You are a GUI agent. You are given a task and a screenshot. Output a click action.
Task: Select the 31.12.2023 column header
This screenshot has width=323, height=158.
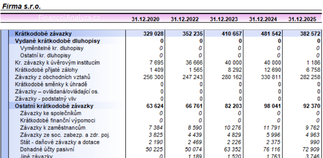[224, 19]
